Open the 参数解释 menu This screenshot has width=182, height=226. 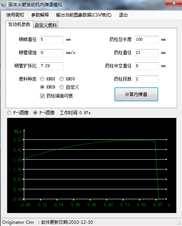click(x=40, y=15)
